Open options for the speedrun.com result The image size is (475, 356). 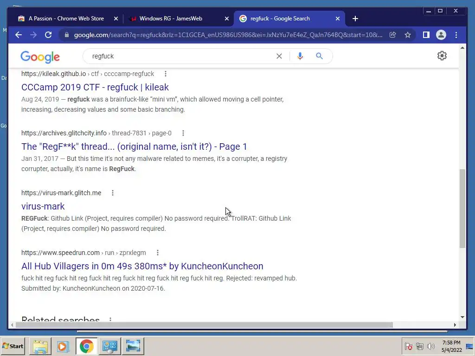[158, 253]
